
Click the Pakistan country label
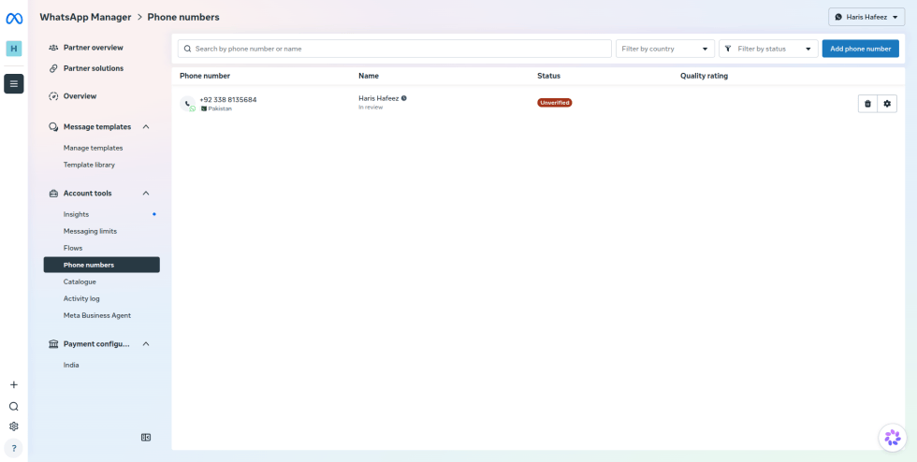click(x=220, y=108)
